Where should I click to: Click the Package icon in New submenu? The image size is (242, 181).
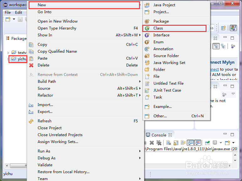pyautogui.click(x=147, y=21)
